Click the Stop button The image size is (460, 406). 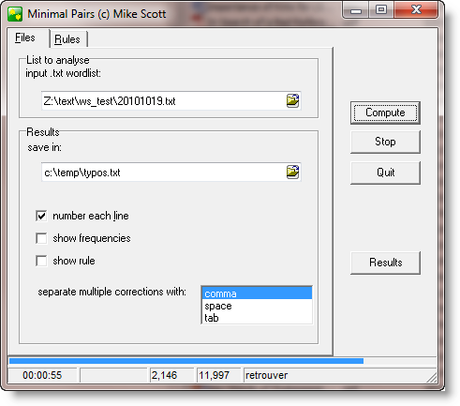coord(385,142)
